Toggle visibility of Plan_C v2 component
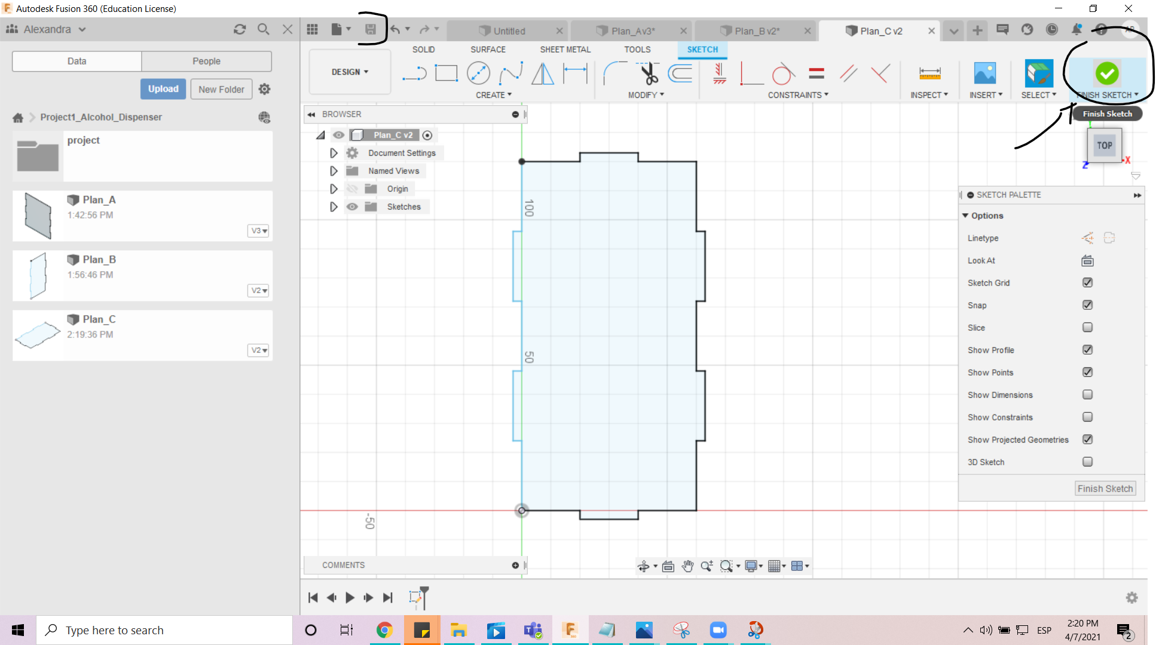Image resolution: width=1156 pixels, height=645 pixels. [339, 135]
